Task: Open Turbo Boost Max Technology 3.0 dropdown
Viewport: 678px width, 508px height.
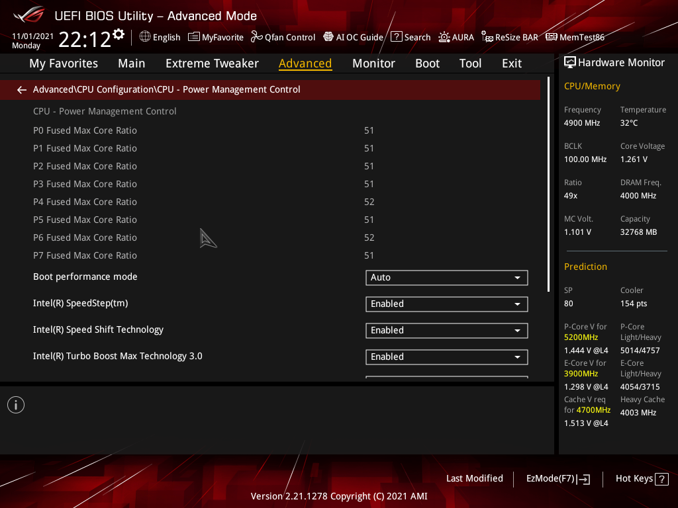Action: [x=447, y=357]
